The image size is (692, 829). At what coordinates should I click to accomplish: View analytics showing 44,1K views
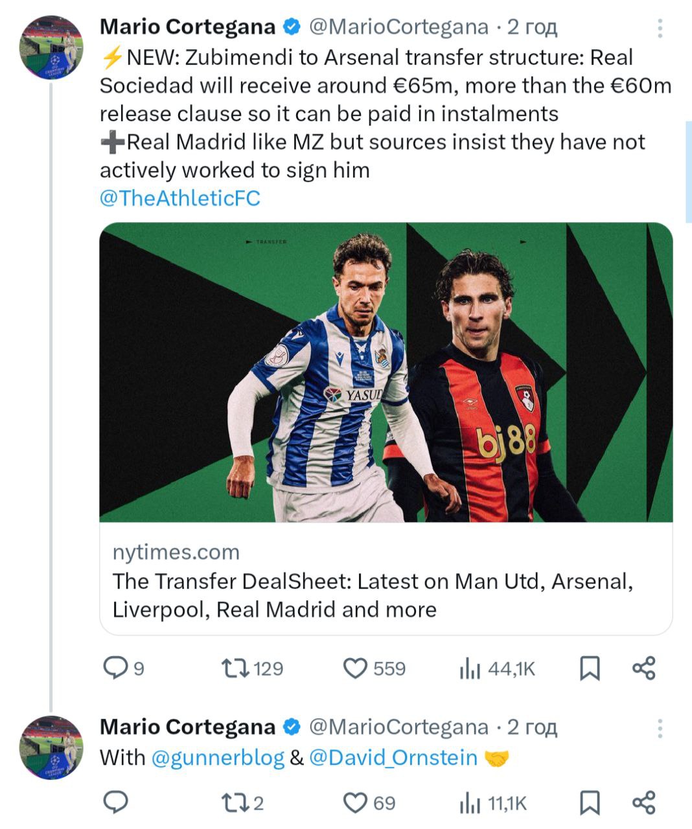pyautogui.click(x=470, y=668)
